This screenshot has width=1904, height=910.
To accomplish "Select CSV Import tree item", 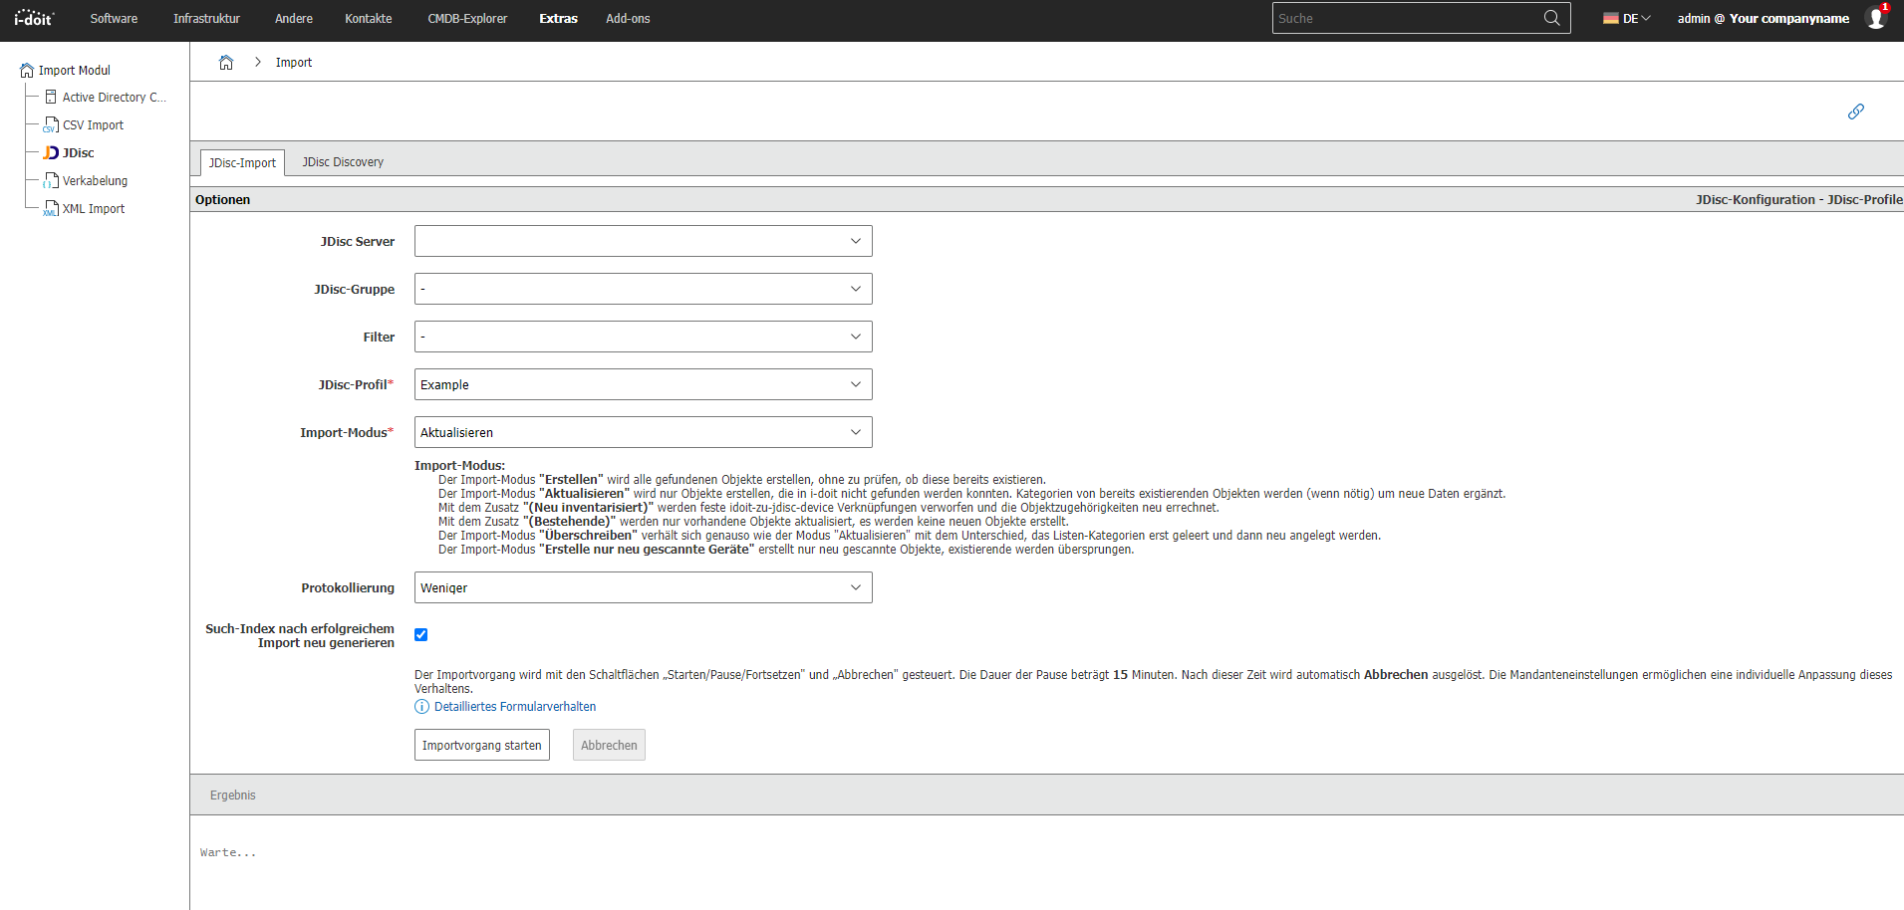I will [93, 125].
